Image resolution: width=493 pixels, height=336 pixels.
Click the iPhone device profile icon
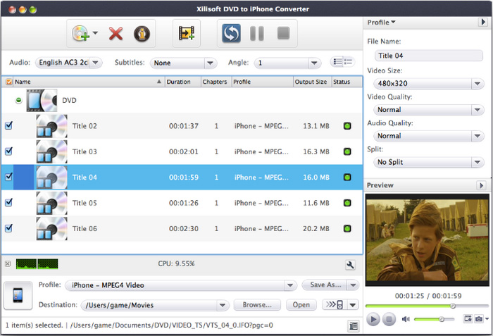tap(18, 295)
